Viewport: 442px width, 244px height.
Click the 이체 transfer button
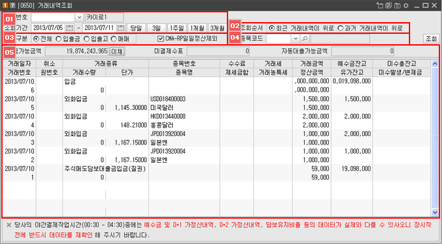[x=117, y=51]
